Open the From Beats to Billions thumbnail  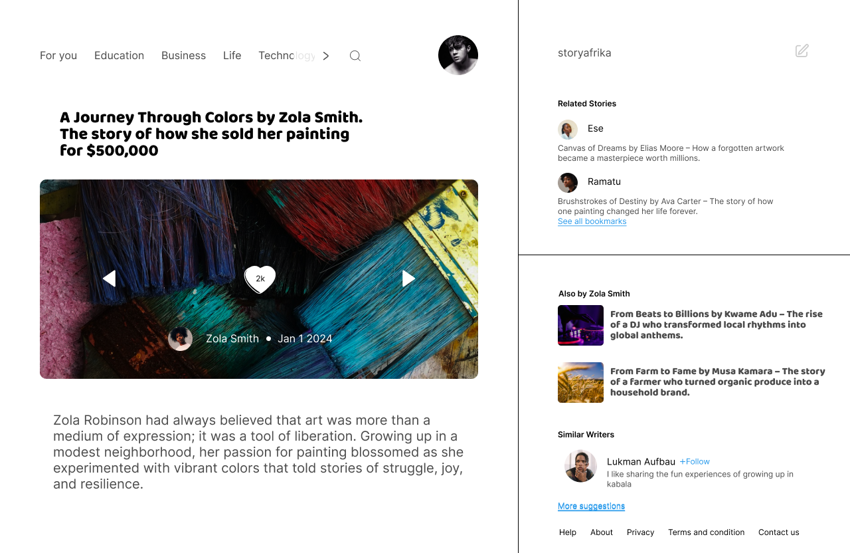[x=580, y=325]
